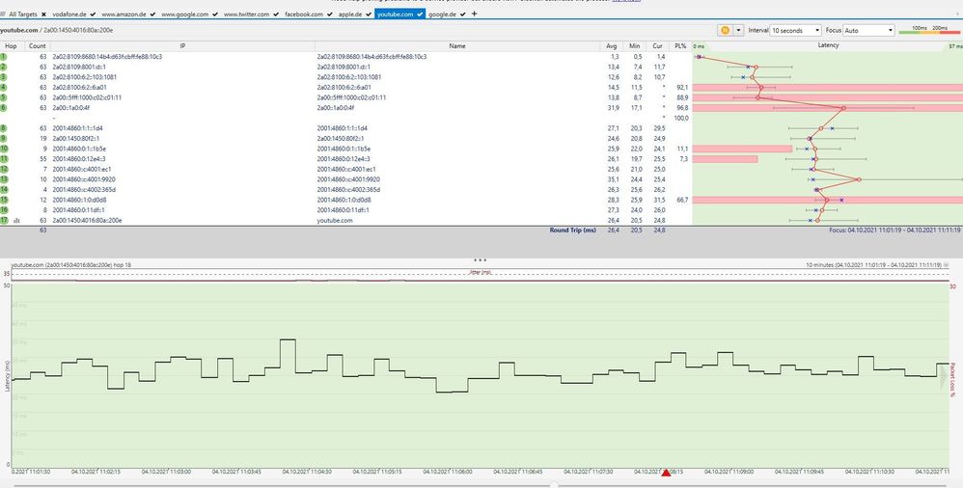
Task: Sort by the Avg column header
Action: coord(611,46)
